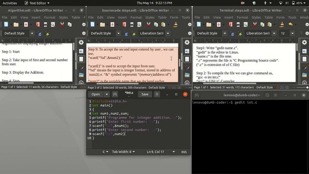Toggle INS overwrite mode in gedit status bar

[x=184, y=152]
